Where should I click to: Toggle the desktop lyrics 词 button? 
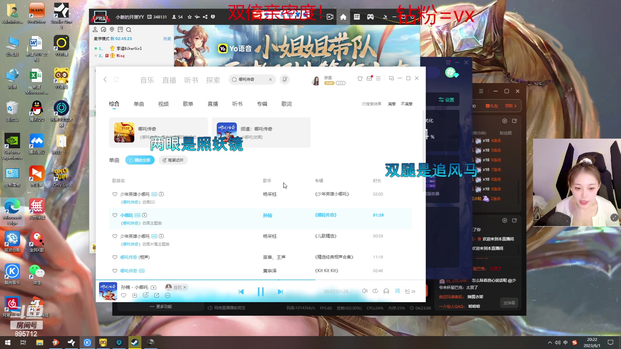(x=397, y=291)
